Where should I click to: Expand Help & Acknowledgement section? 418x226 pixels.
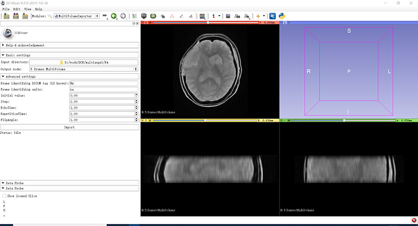70,45
